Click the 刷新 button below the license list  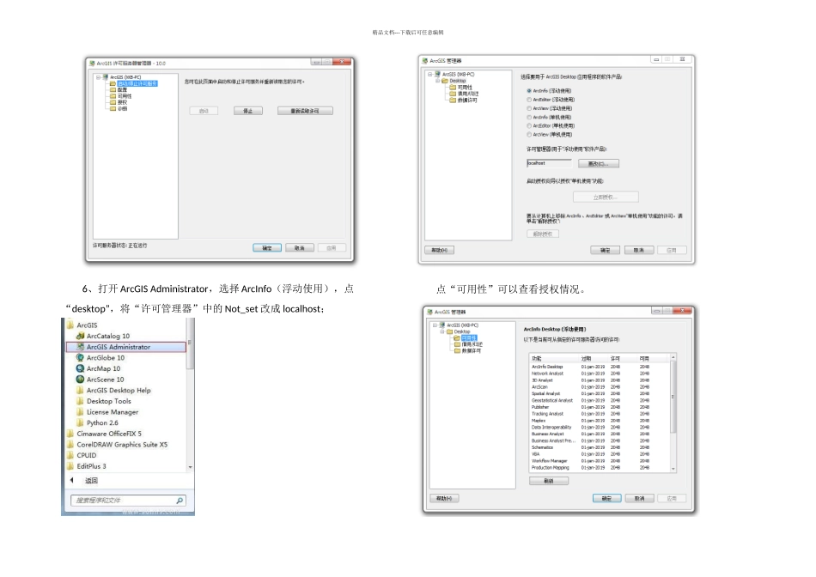(549, 482)
